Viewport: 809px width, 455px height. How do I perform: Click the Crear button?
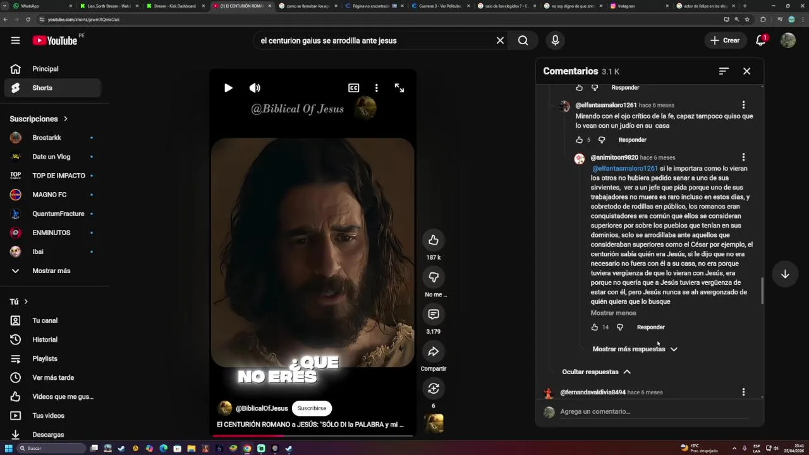(x=724, y=40)
